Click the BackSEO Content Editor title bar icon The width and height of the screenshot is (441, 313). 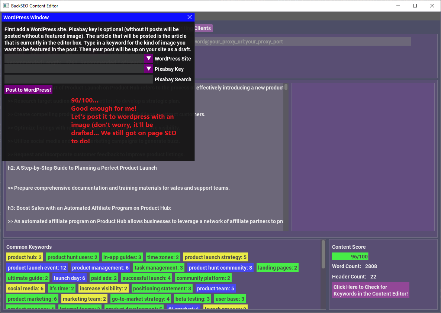tap(6, 6)
